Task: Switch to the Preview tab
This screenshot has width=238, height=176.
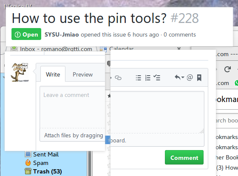Action: click(83, 74)
